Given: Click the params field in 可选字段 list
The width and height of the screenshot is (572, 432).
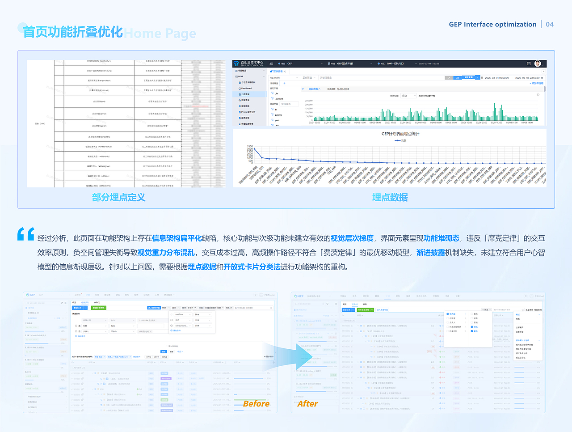Looking at the screenshot, I should 278,115.
